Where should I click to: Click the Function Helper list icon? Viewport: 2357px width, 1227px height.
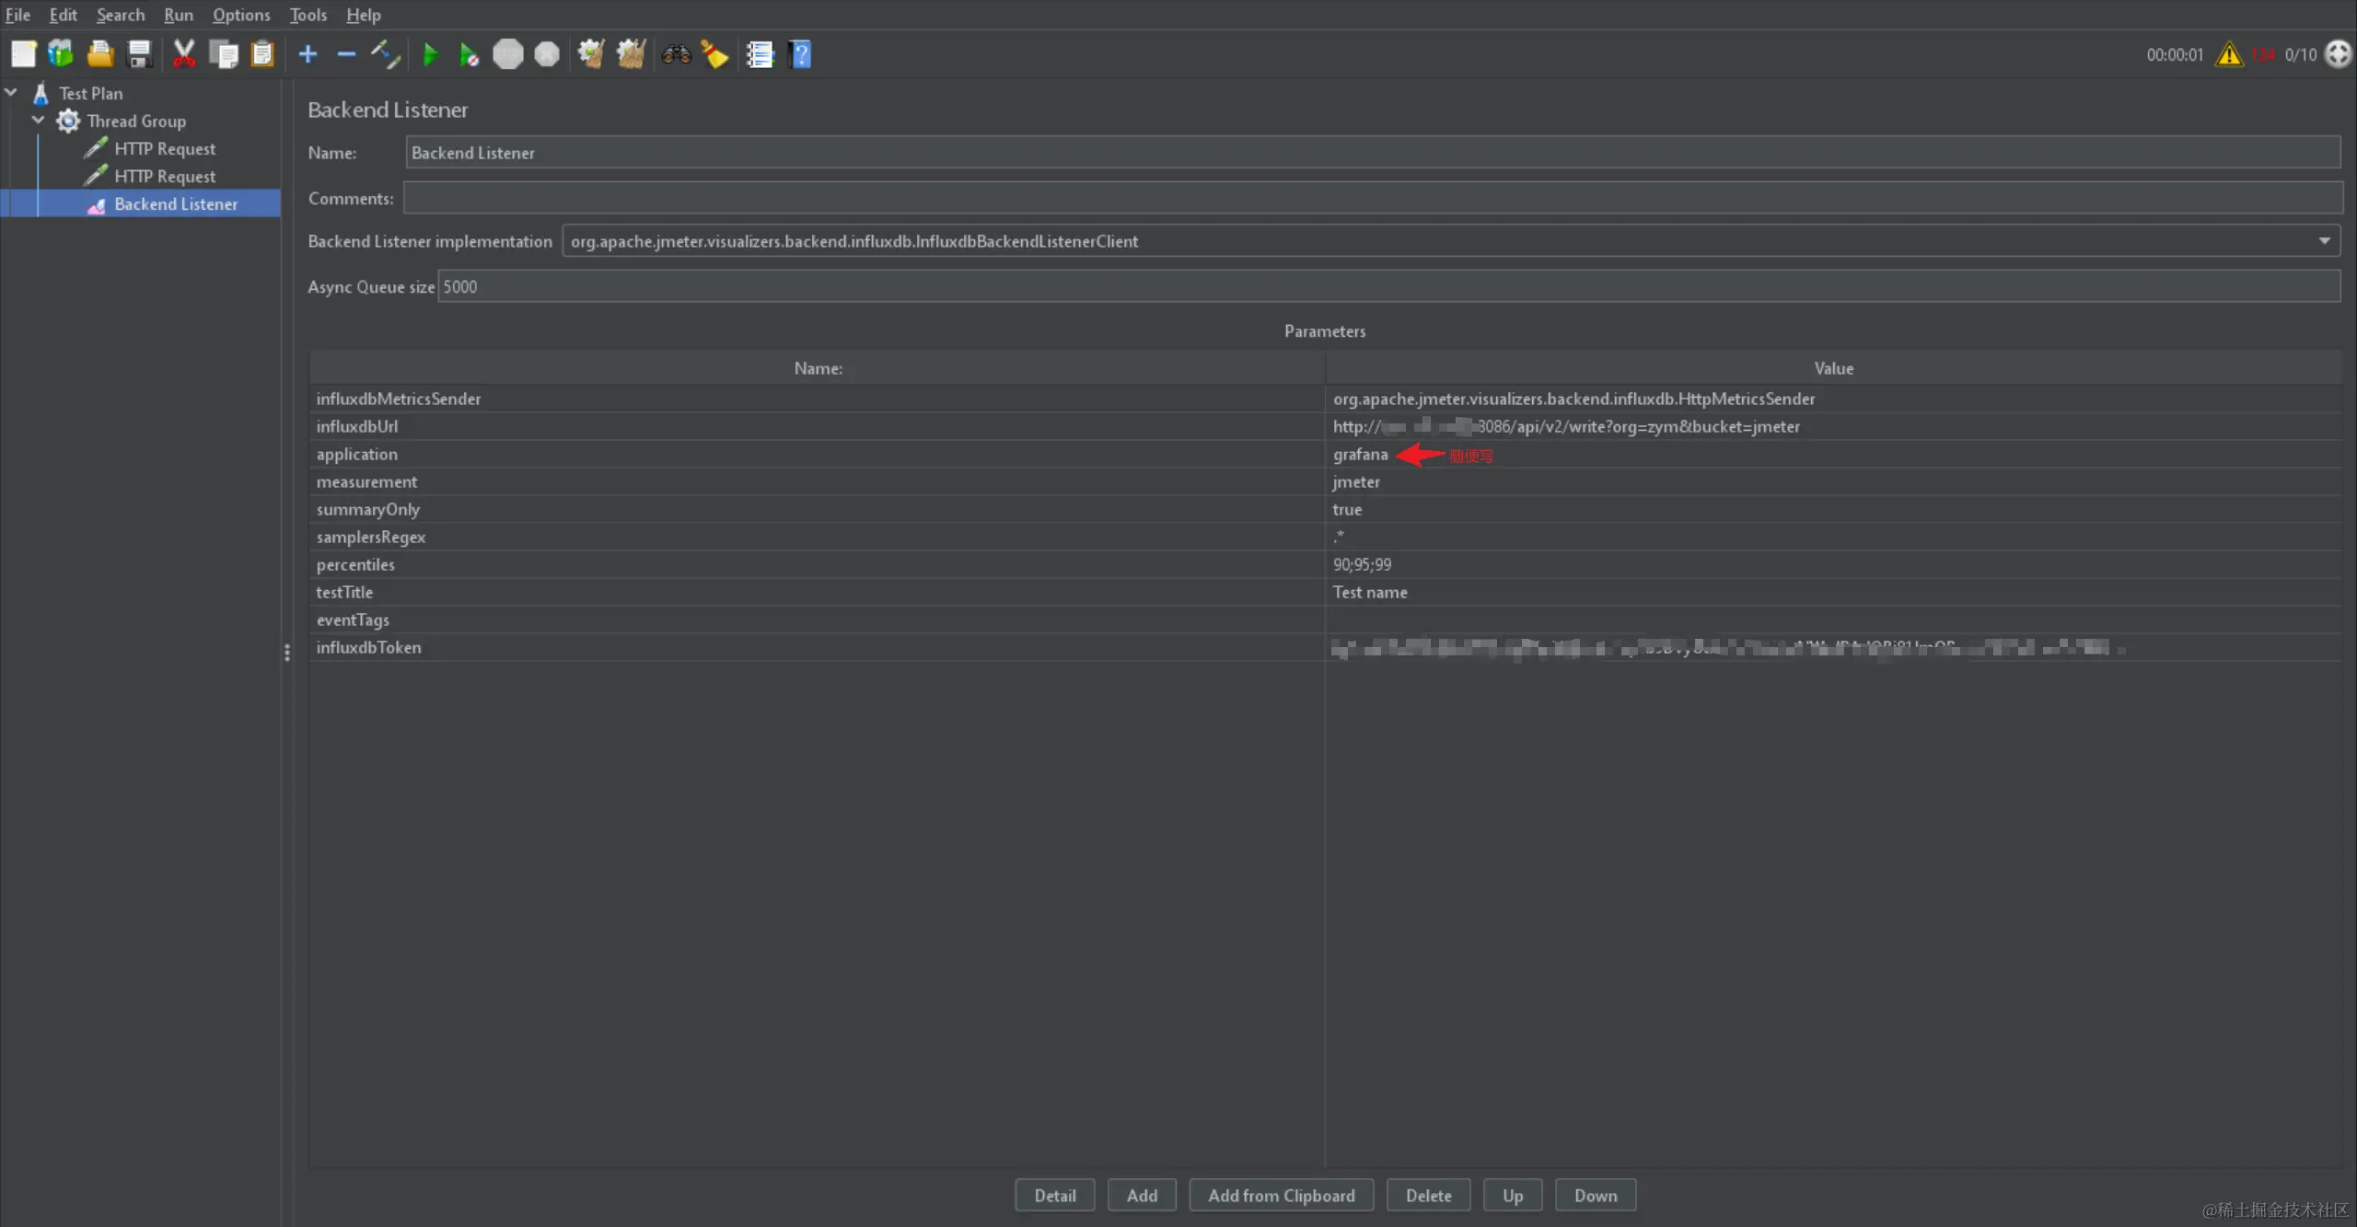coord(760,54)
